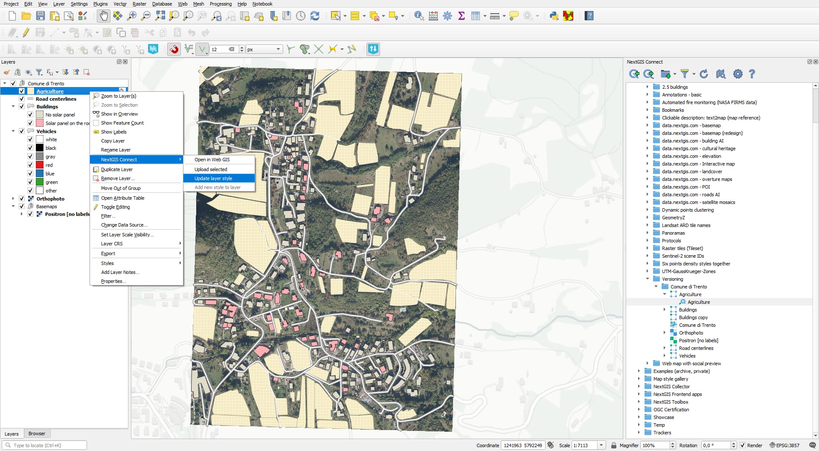The width and height of the screenshot is (819, 451).
Task: Open the Statistical Summary sigma icon
Action: [461, 16]
